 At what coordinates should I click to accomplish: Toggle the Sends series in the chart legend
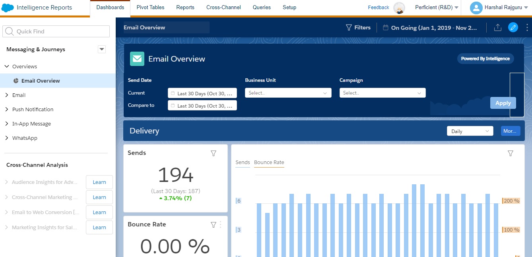pos(243,162)
